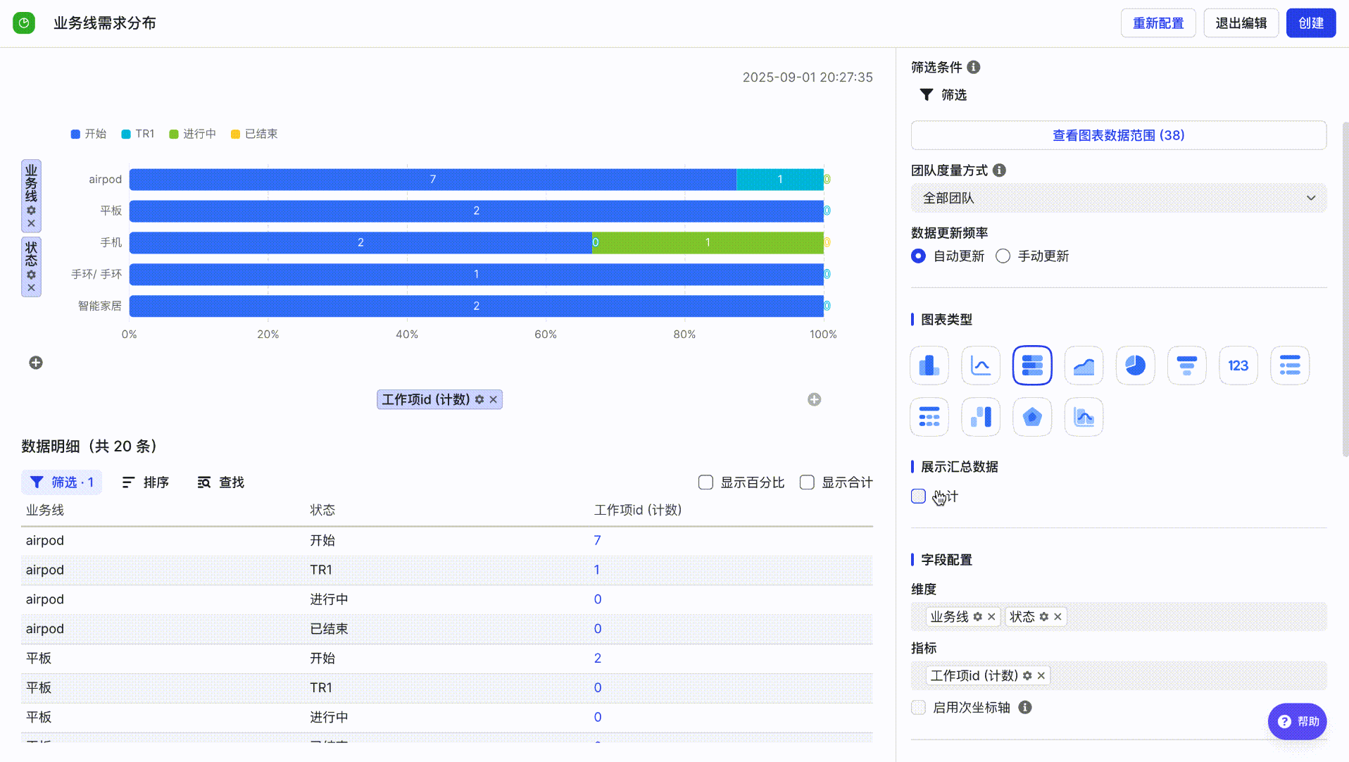
Task: Toggle 进行中 legend swatch
Action: coord(174,135)
